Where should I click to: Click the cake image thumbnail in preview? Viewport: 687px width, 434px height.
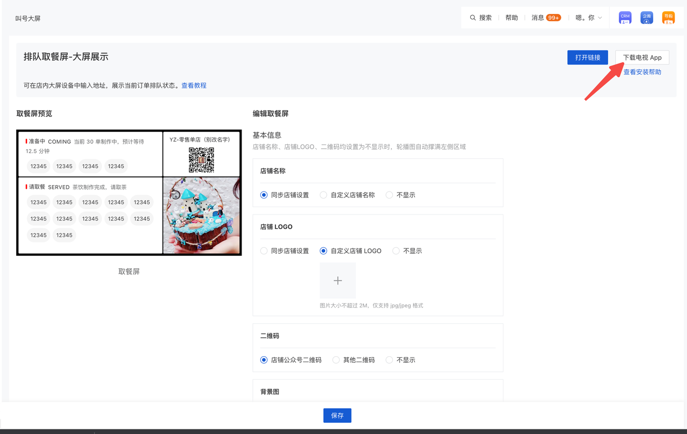tap(201, 215)
